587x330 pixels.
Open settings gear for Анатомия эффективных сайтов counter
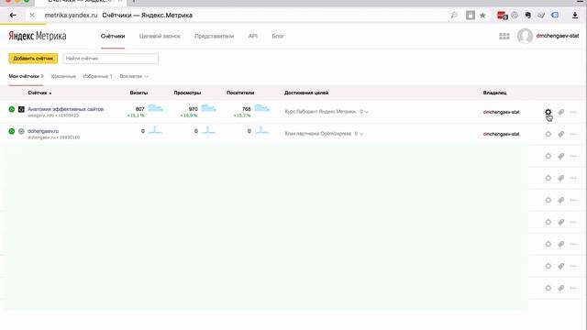(x=548, y=112)
